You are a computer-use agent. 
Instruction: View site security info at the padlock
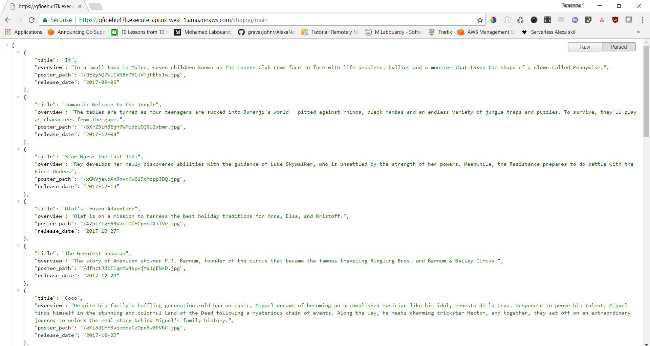tap(45, 20)
